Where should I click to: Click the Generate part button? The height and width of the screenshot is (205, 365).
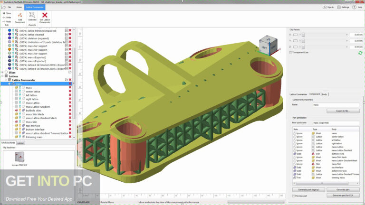[x=343, y=190]
